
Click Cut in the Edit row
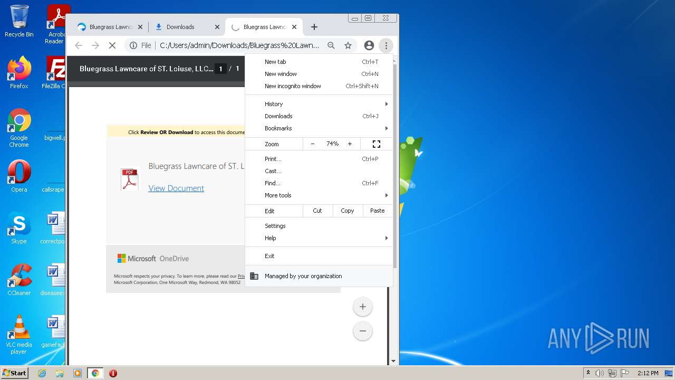tap(317, 211)
